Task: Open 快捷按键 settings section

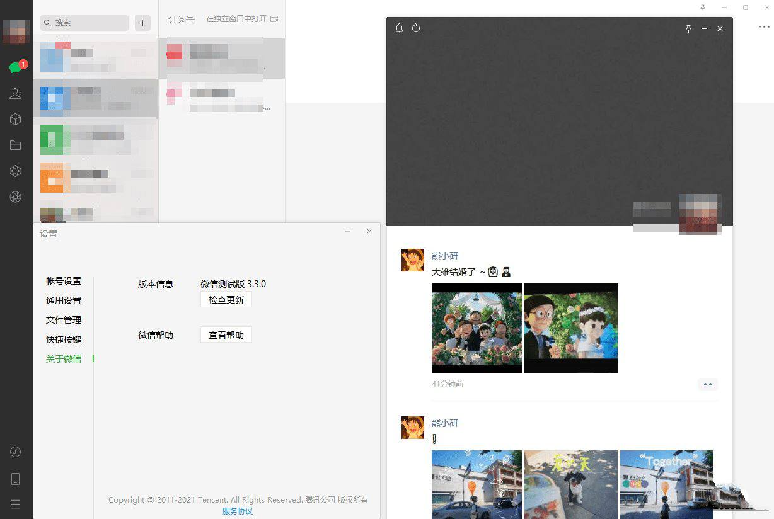Action: tap(64, 339)
